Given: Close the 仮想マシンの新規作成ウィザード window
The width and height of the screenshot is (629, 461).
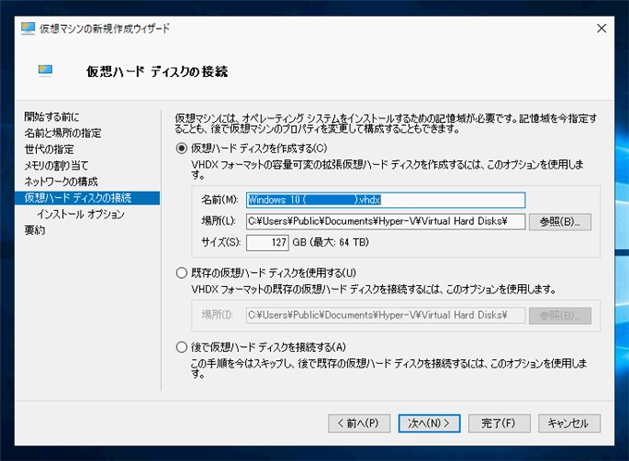Looking at the screenshot, I should point(601,28).
